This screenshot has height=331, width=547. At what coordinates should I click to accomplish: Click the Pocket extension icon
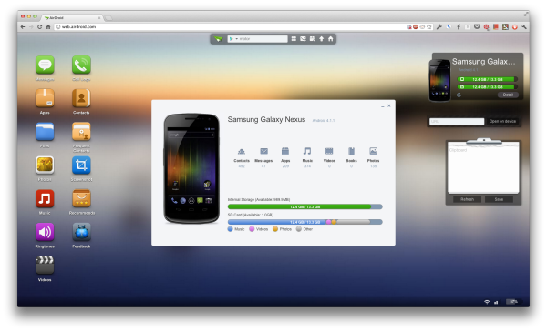477,26
